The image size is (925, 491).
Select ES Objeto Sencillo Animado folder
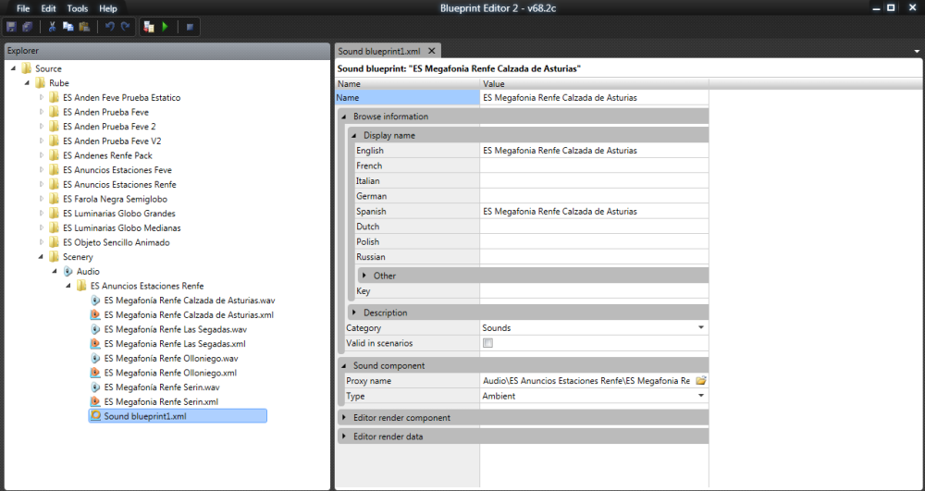(117, 242)
